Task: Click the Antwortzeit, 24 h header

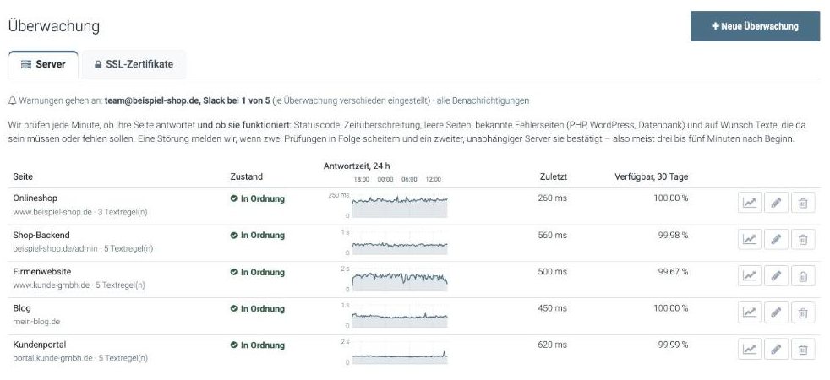Action: 357,166
